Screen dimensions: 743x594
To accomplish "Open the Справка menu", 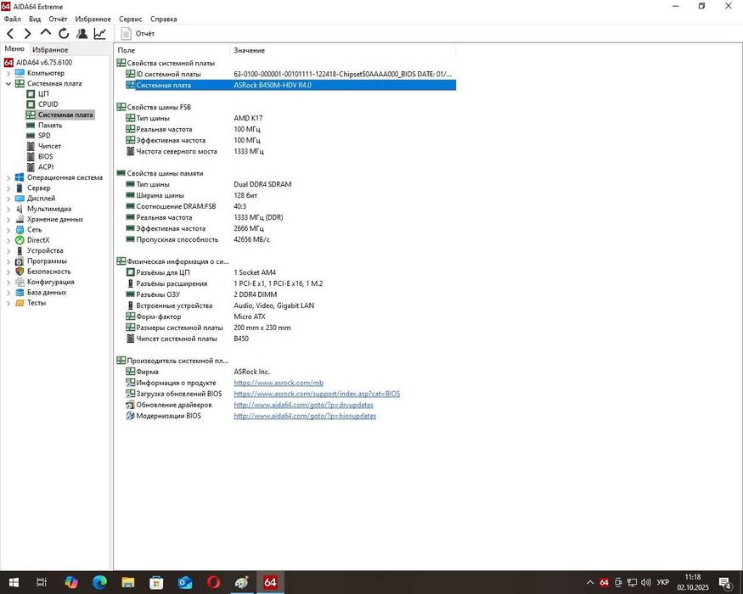I will point(164,19).
